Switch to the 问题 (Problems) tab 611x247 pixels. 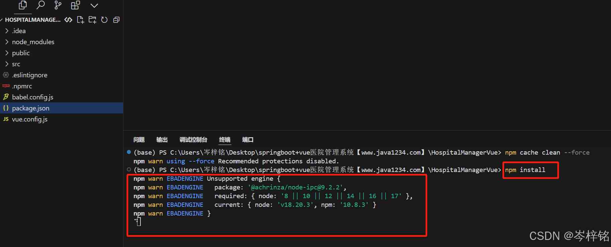pos(139,140)
